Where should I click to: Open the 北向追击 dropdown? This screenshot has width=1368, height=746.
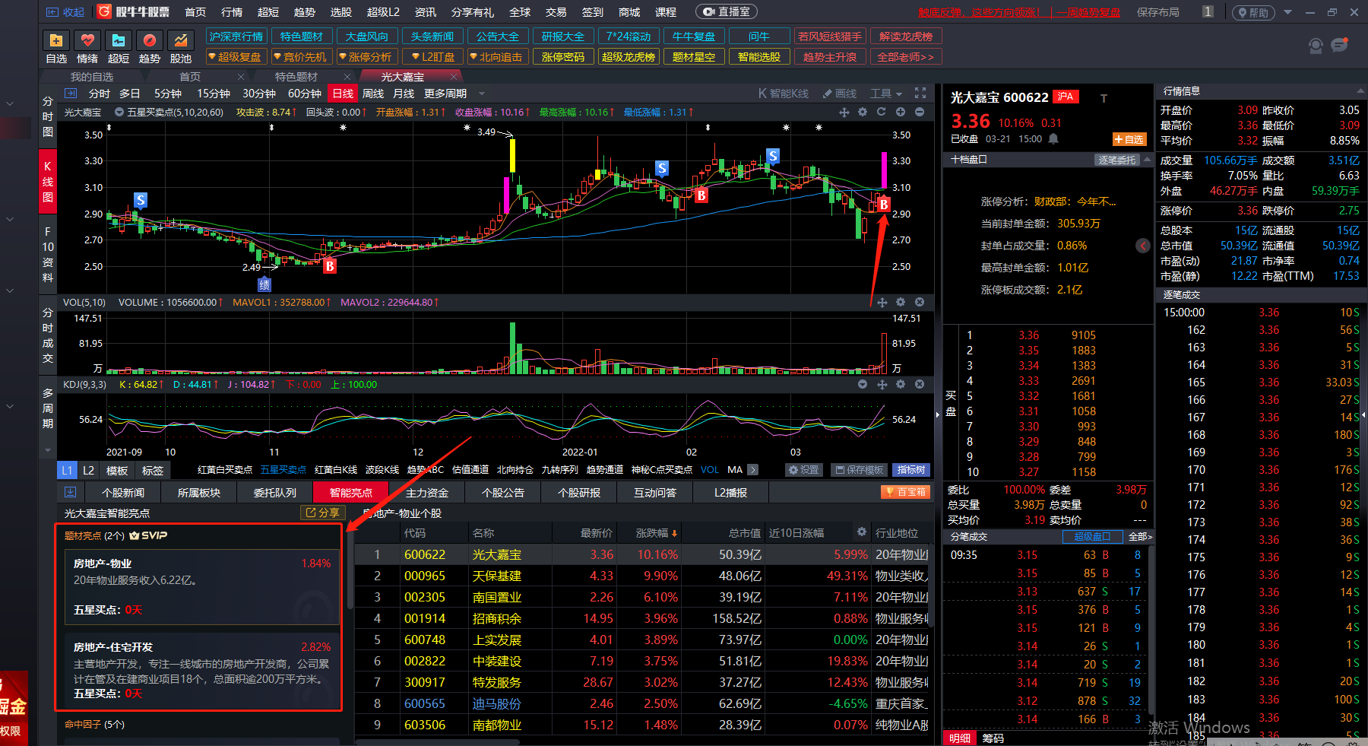pos(497,57)
